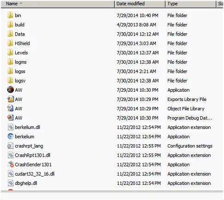Image resolution: width=224 pixels, height=200 pixels.
Task: Select the logss folder entry
Action: point(20,71)
